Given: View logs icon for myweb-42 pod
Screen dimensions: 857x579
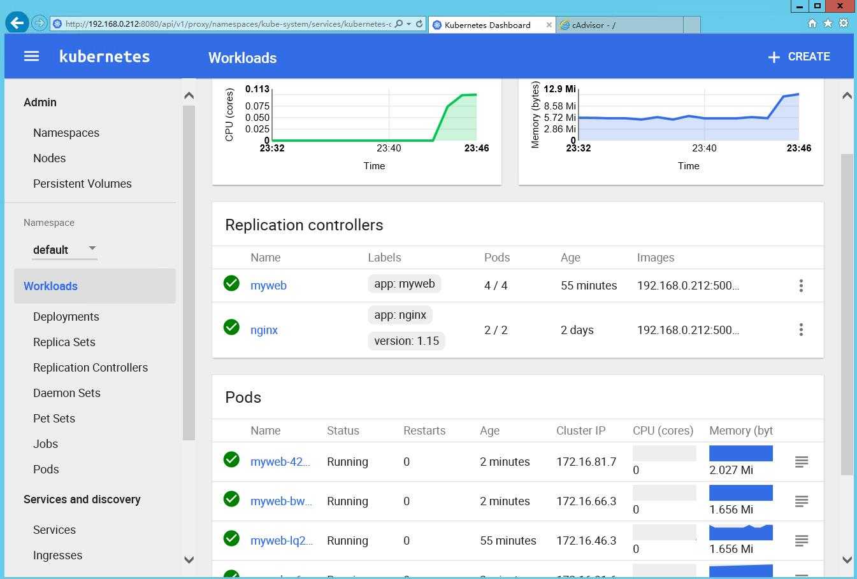Looking at the screenshot, I should click(x=802, y=462).
